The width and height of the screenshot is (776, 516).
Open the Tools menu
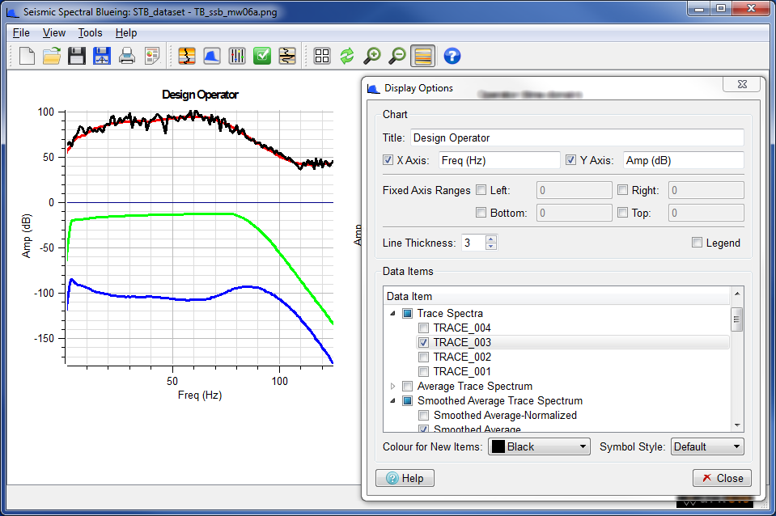[x=89, y=32]
